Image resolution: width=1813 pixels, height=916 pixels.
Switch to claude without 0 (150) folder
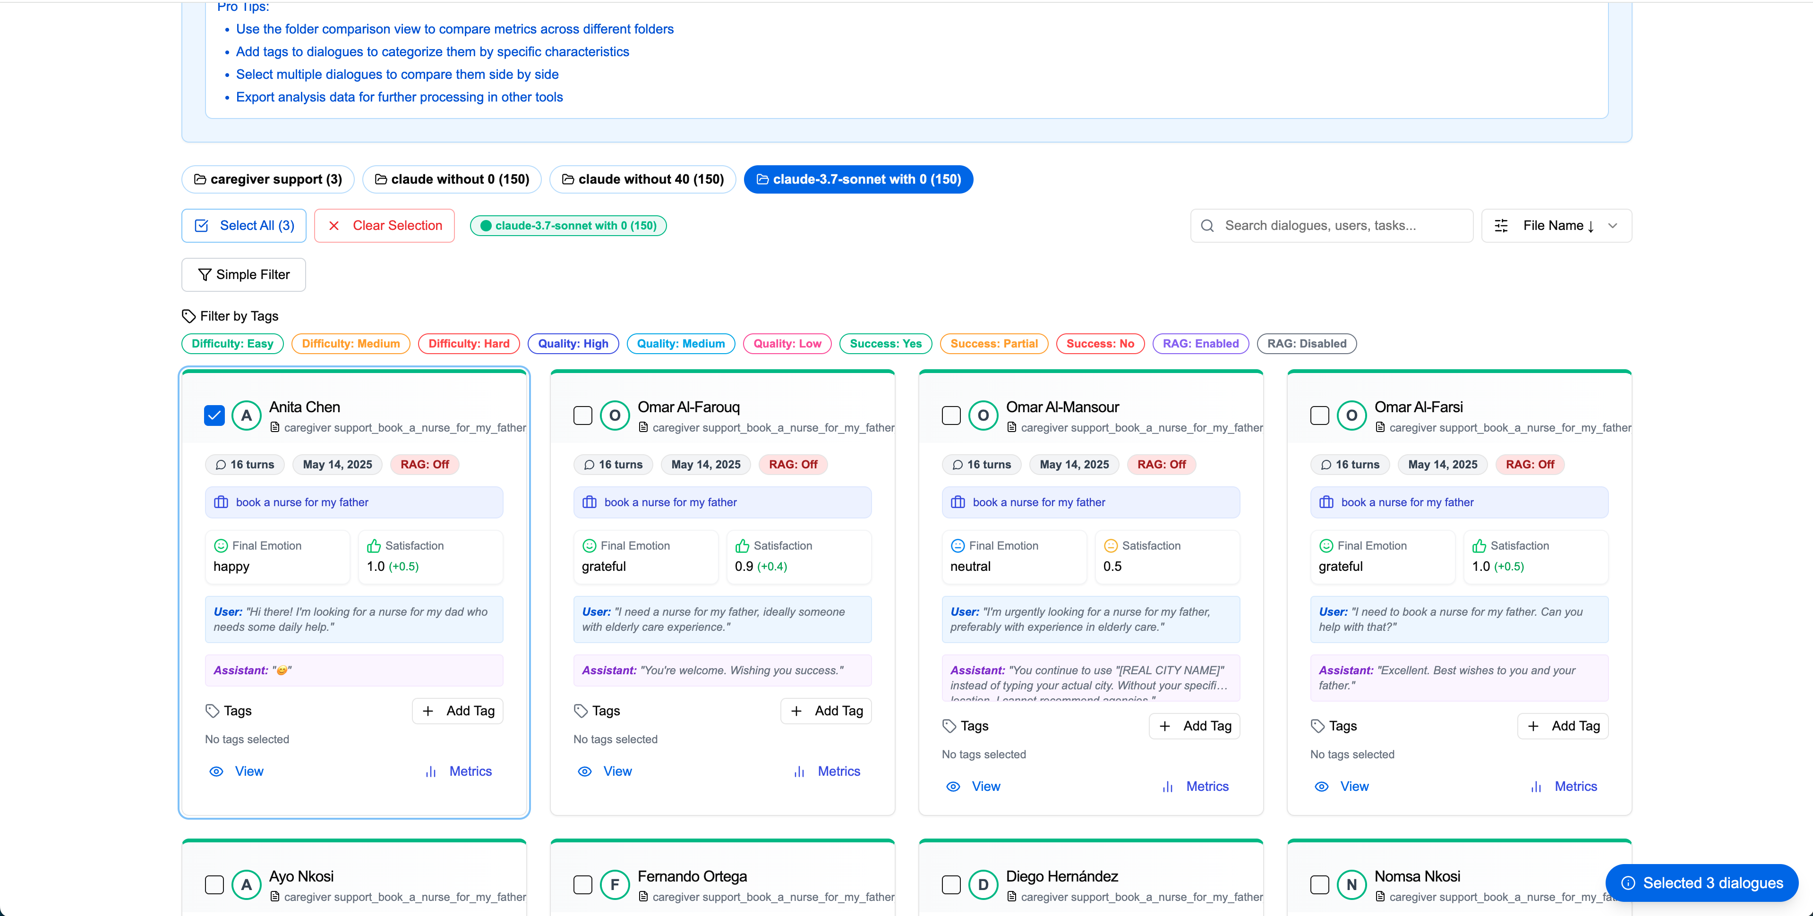tap(451, 178)
